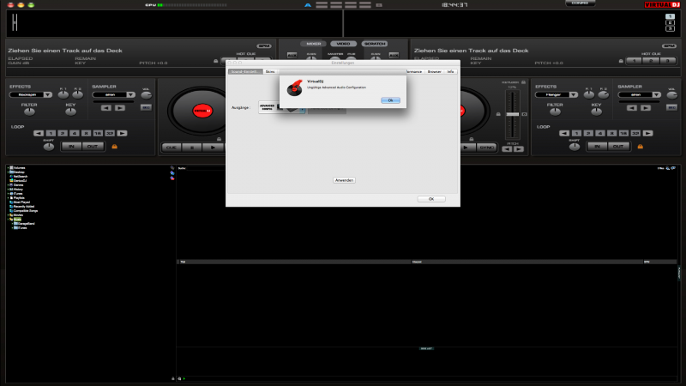Viewport: 686px width, 386px height.
Task: Set right deck loop IN point
Action: (x=597, y=146)
